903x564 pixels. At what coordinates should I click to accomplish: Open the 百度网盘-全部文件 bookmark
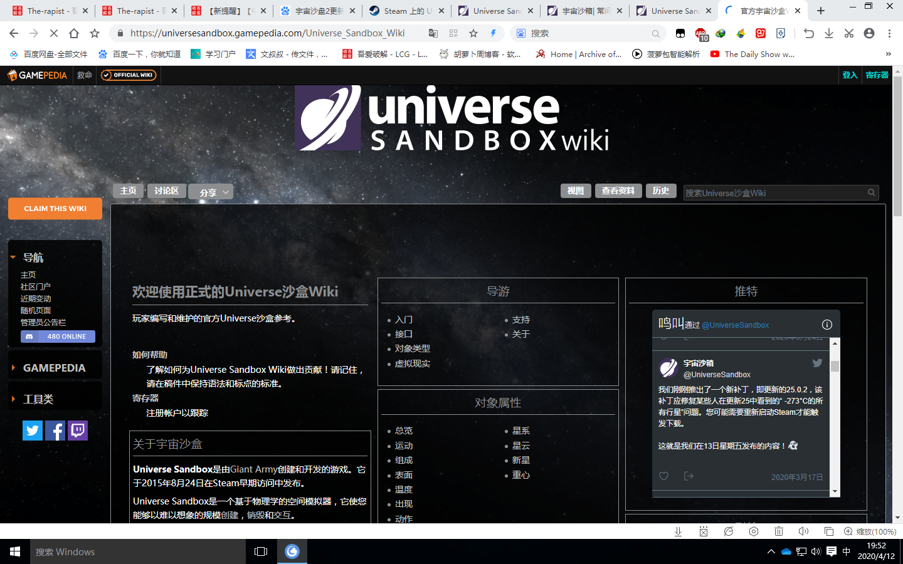[x=49, y=55]
